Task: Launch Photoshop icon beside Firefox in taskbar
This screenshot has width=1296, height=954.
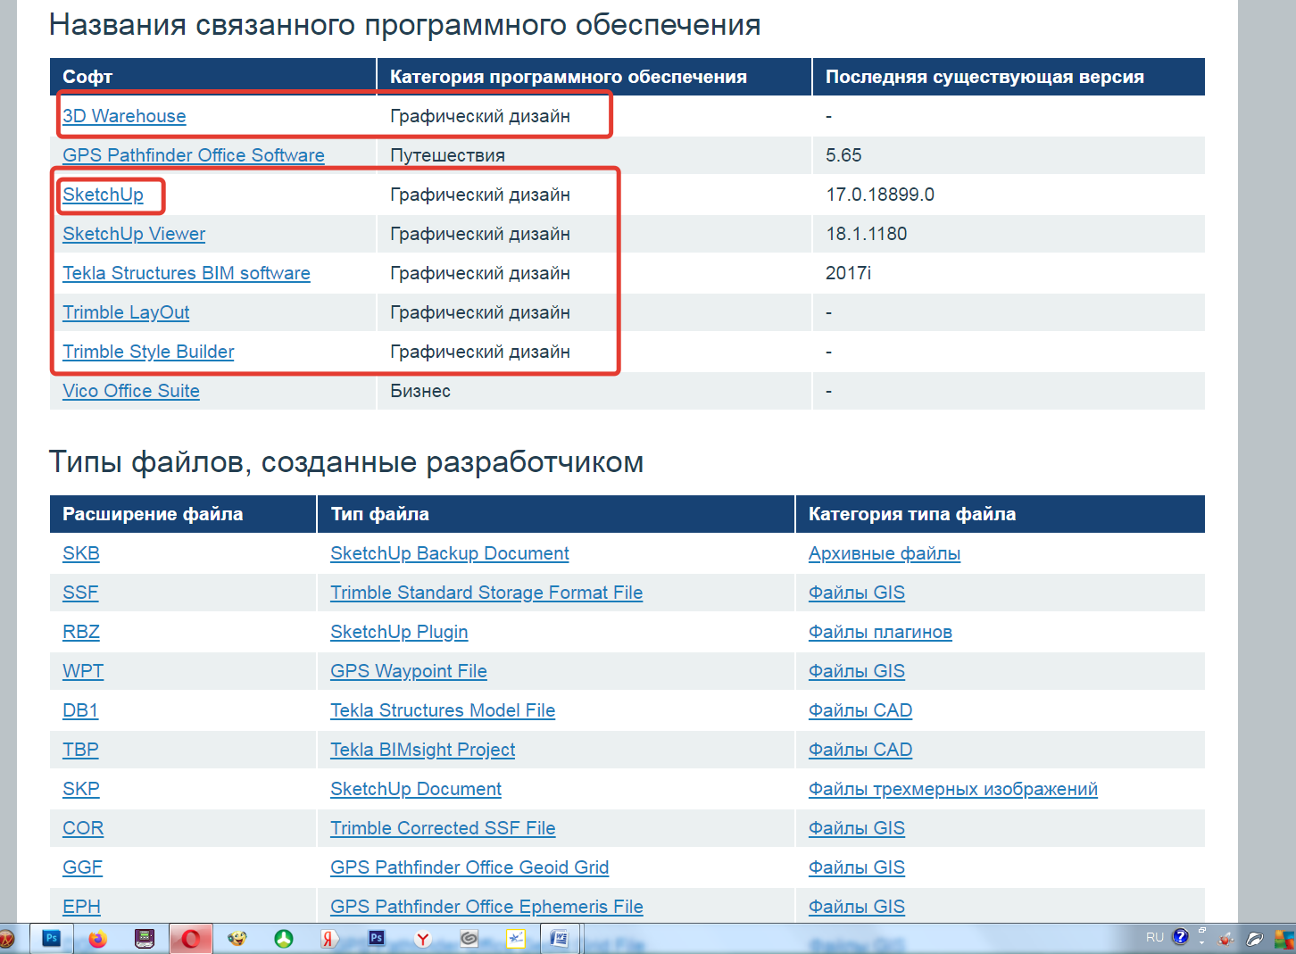Action: pyautogui.click(x=52, y=939)
